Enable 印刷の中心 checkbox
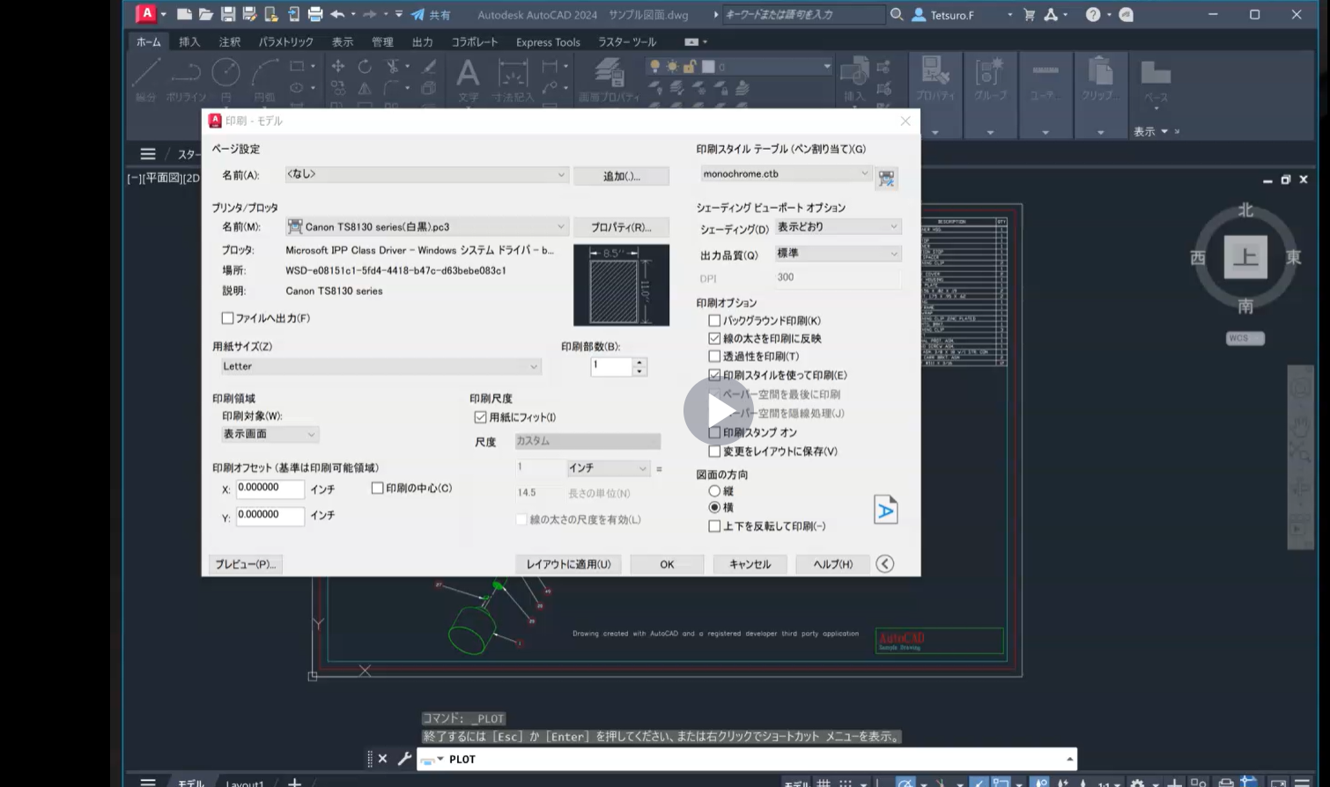The height and width of the screenshot is (787, 1330). pos(377,488)
